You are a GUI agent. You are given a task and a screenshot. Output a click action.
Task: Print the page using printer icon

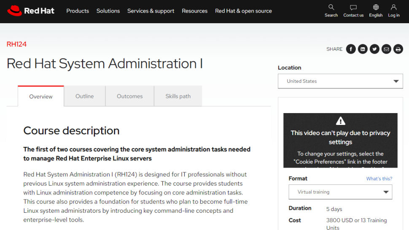pos(398,49)
